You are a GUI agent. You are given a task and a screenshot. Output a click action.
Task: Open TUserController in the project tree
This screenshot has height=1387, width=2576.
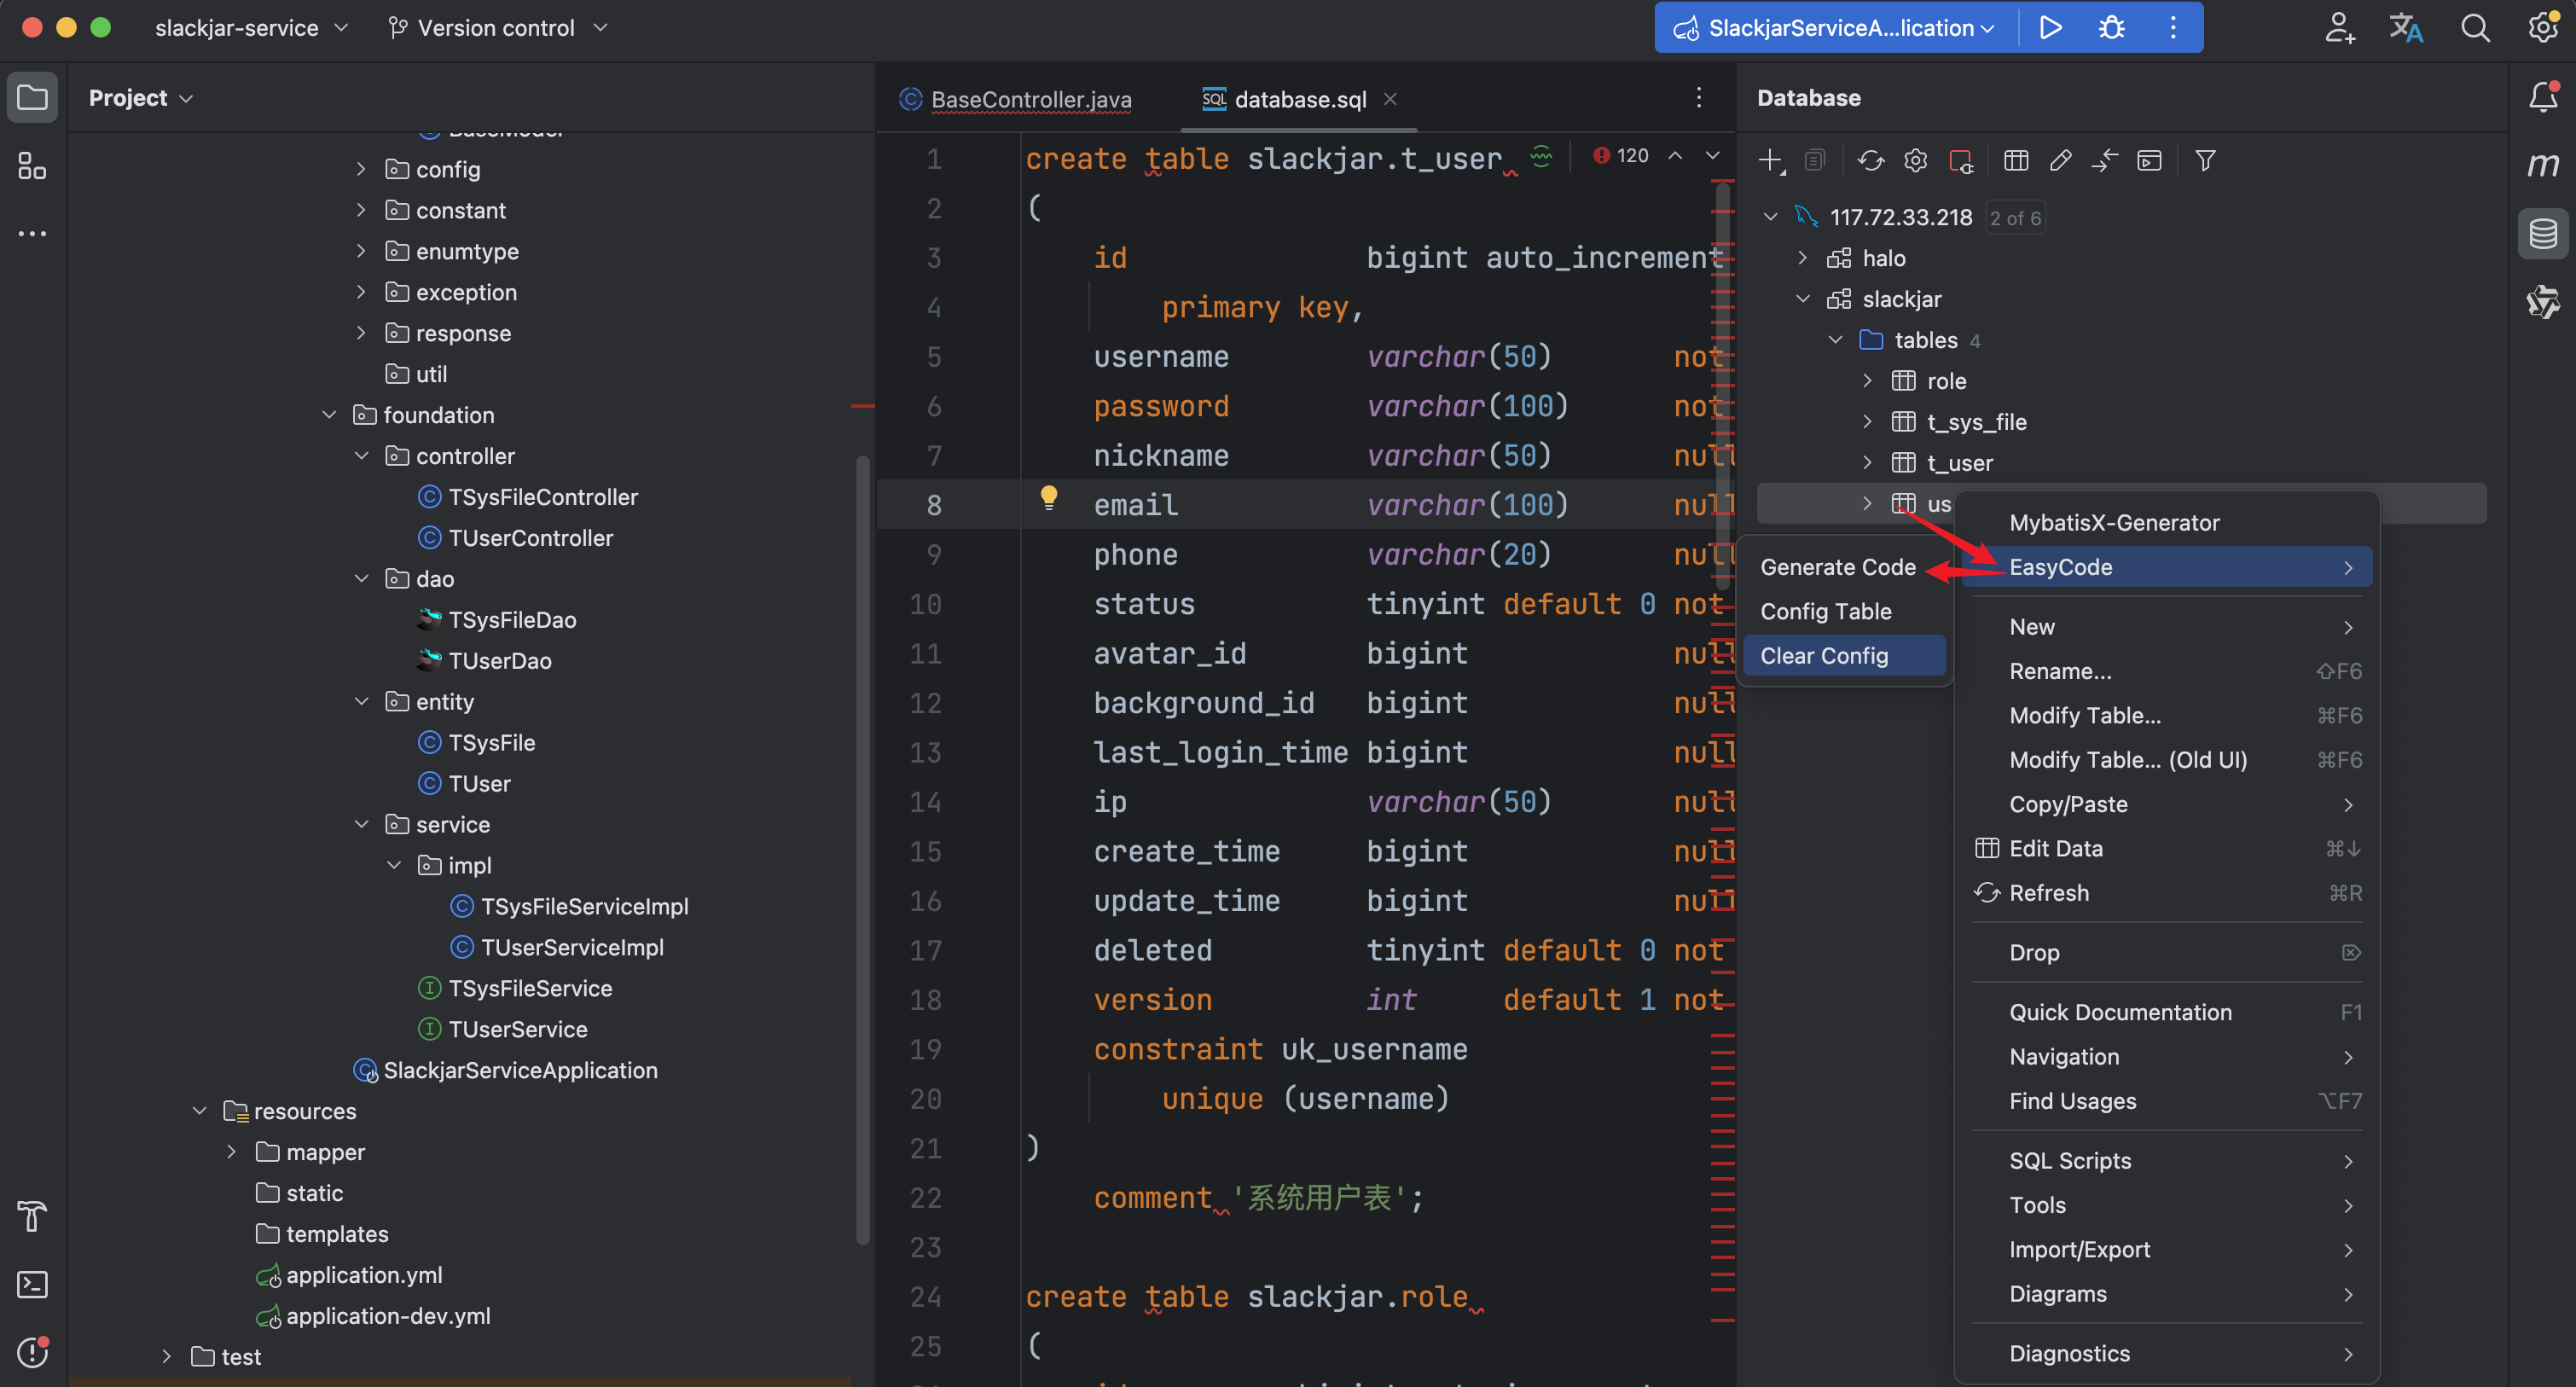point(530,538)
